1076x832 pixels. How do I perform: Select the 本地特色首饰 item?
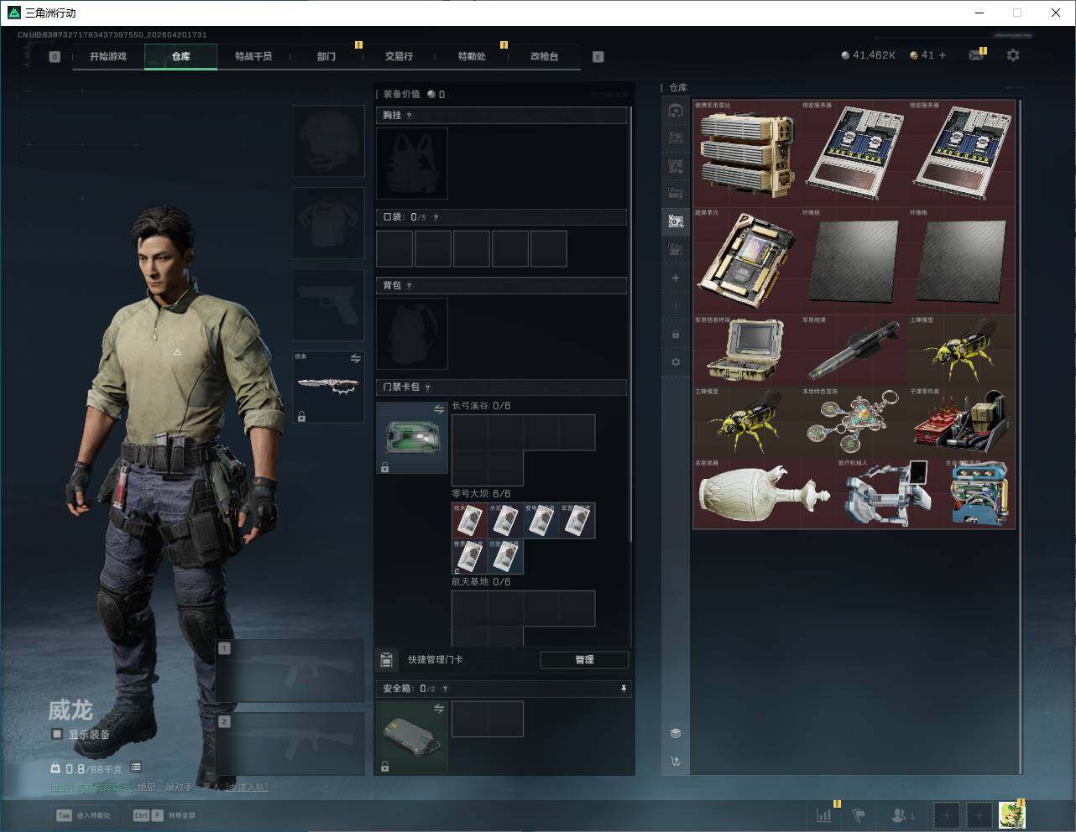coord(854,421)
